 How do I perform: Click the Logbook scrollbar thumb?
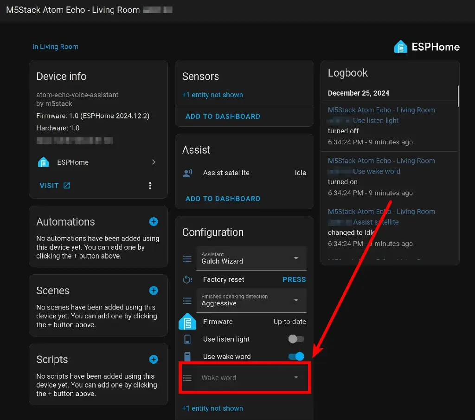point(458,96)
